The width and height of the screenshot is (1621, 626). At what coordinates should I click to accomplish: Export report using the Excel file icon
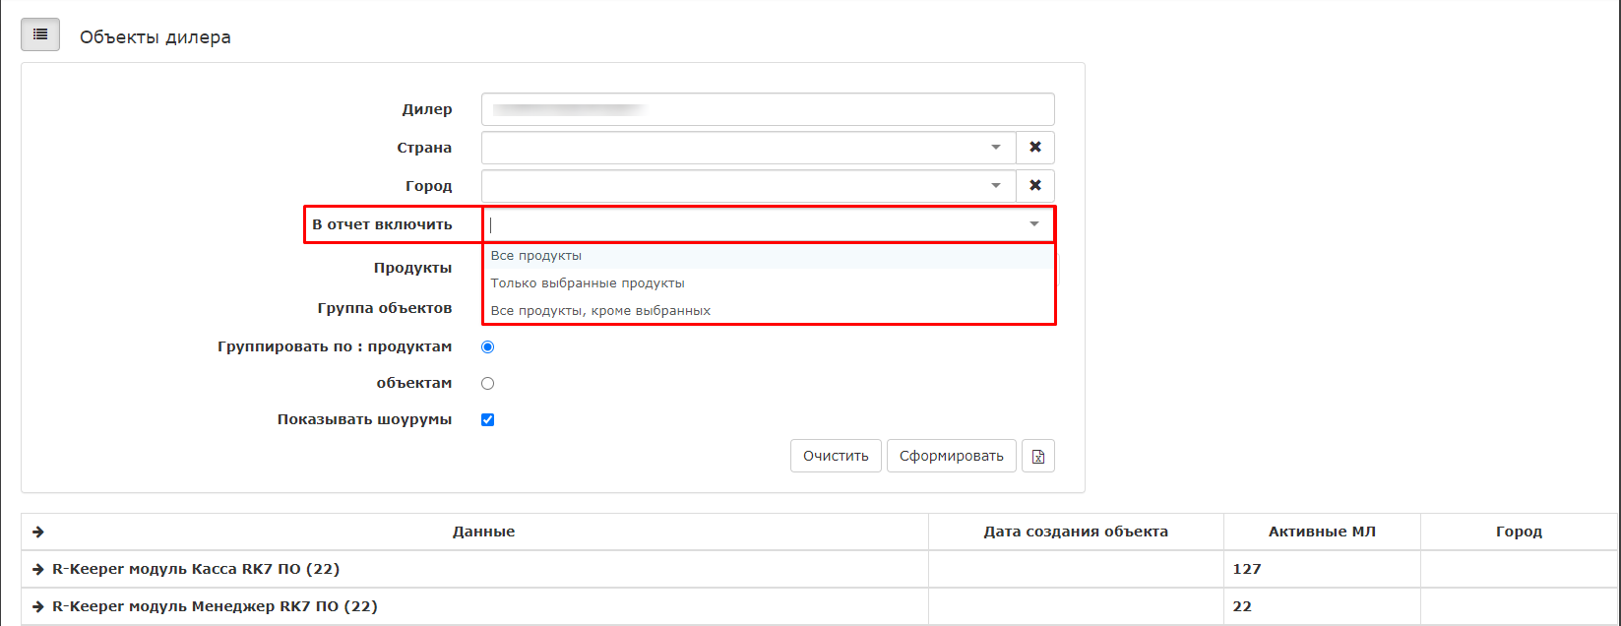click(1037, 456)
